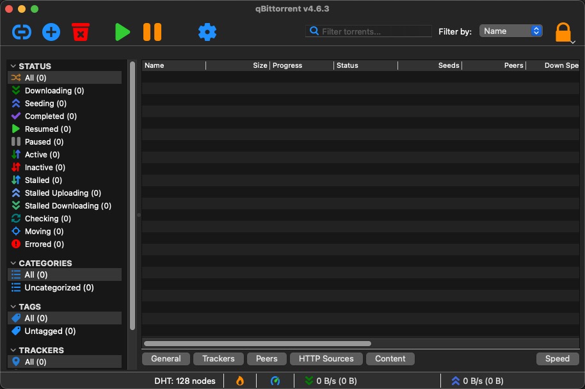Select the Seeding status filter
Screen dimensions: 585x389
click(x=45, y=103)
